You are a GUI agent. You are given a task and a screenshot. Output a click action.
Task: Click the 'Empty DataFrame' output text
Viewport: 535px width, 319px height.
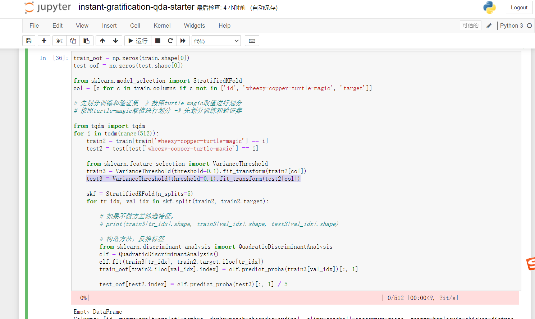pyautogui.click(x=98, y=311)
